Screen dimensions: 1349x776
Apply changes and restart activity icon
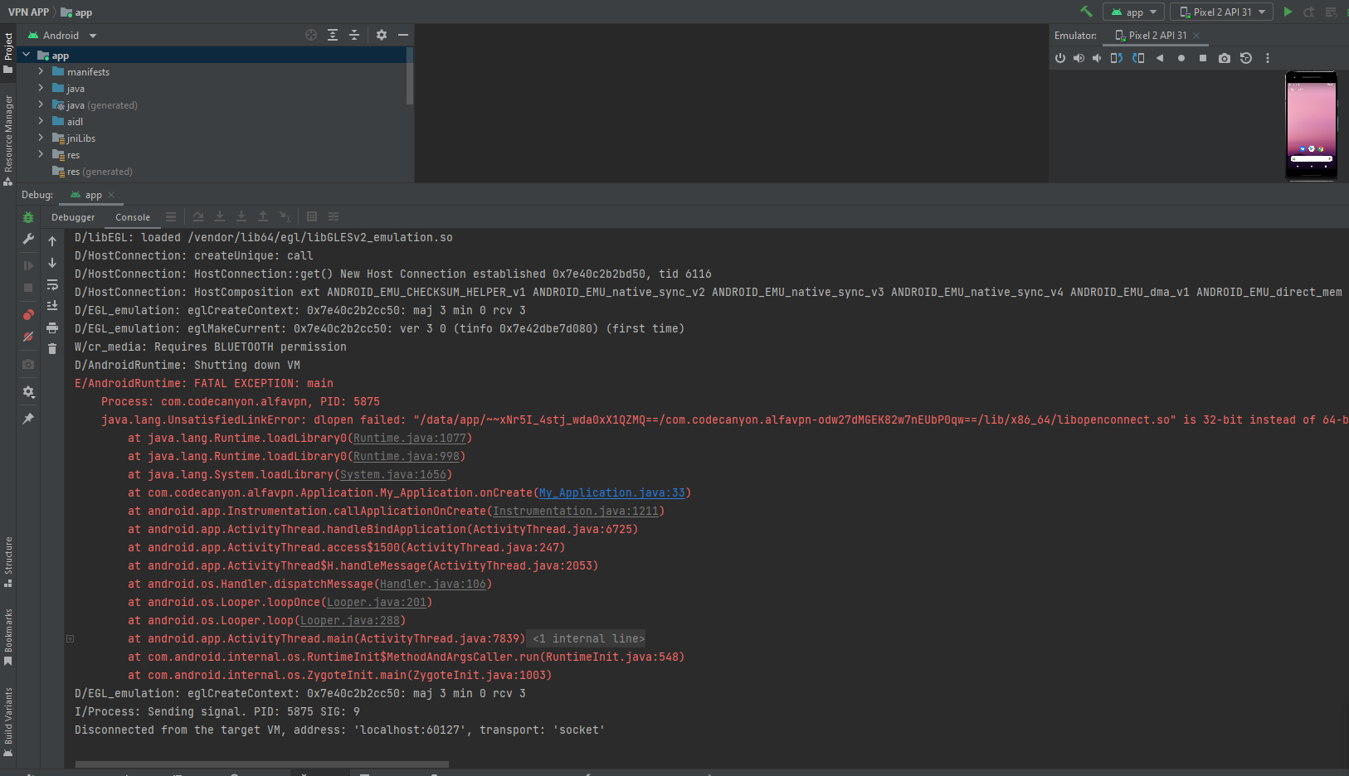1309,12
